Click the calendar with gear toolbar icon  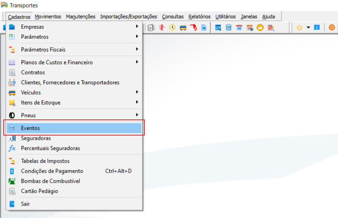250,27
